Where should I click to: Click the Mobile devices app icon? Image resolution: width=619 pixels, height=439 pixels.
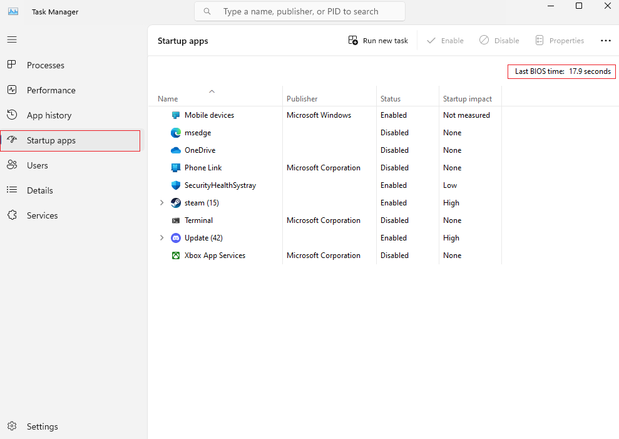[176, 115]
